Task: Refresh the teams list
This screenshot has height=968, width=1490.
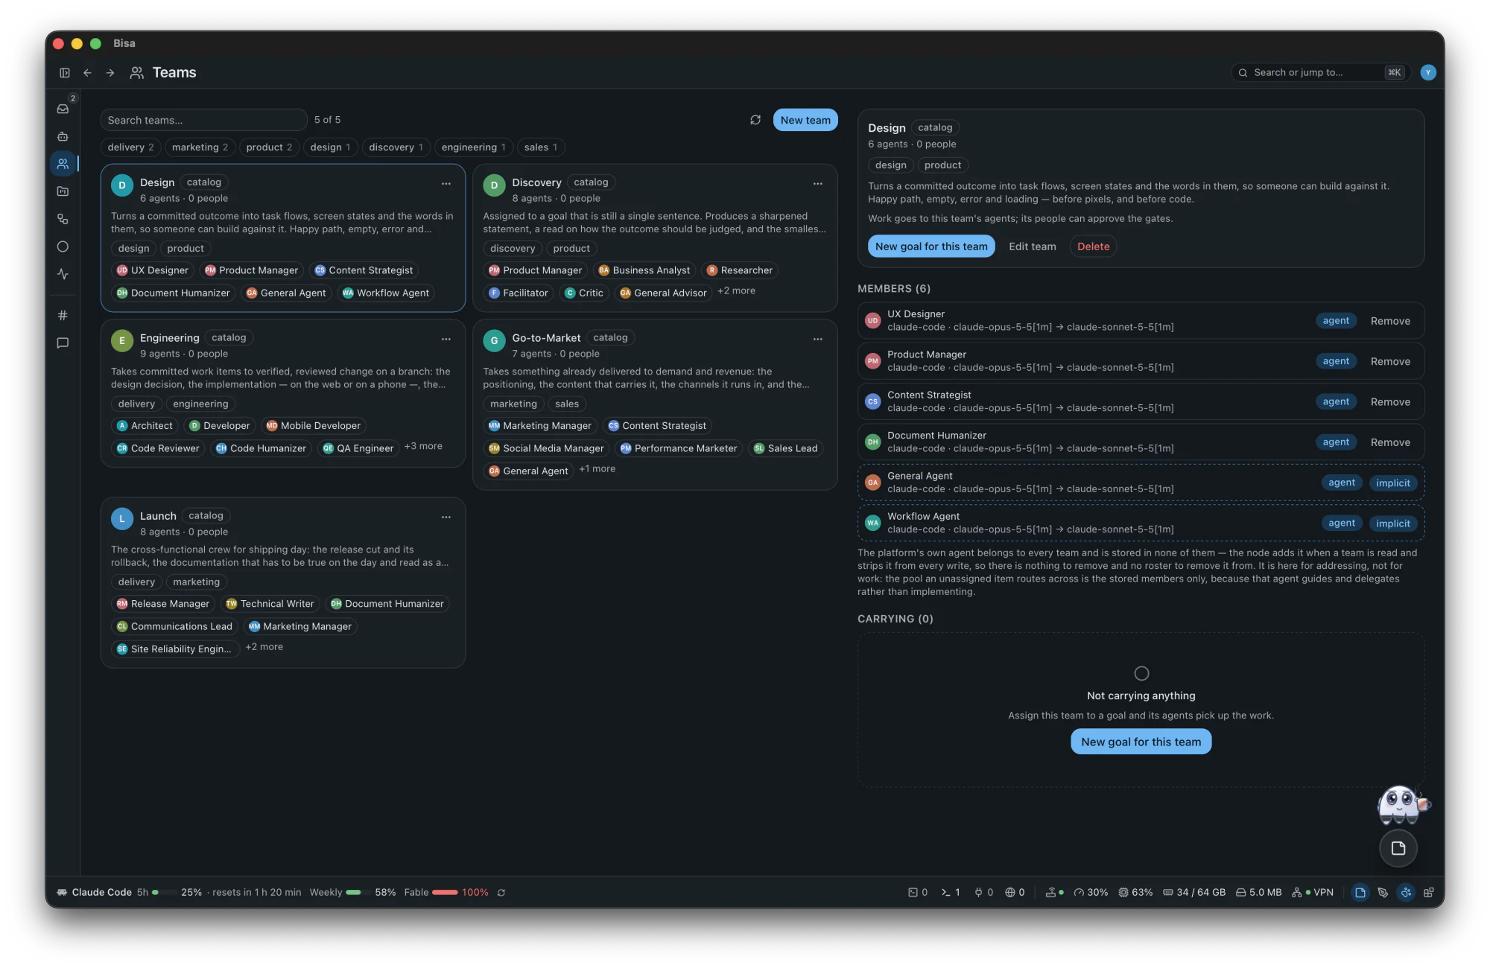Action: pos(755,120)
